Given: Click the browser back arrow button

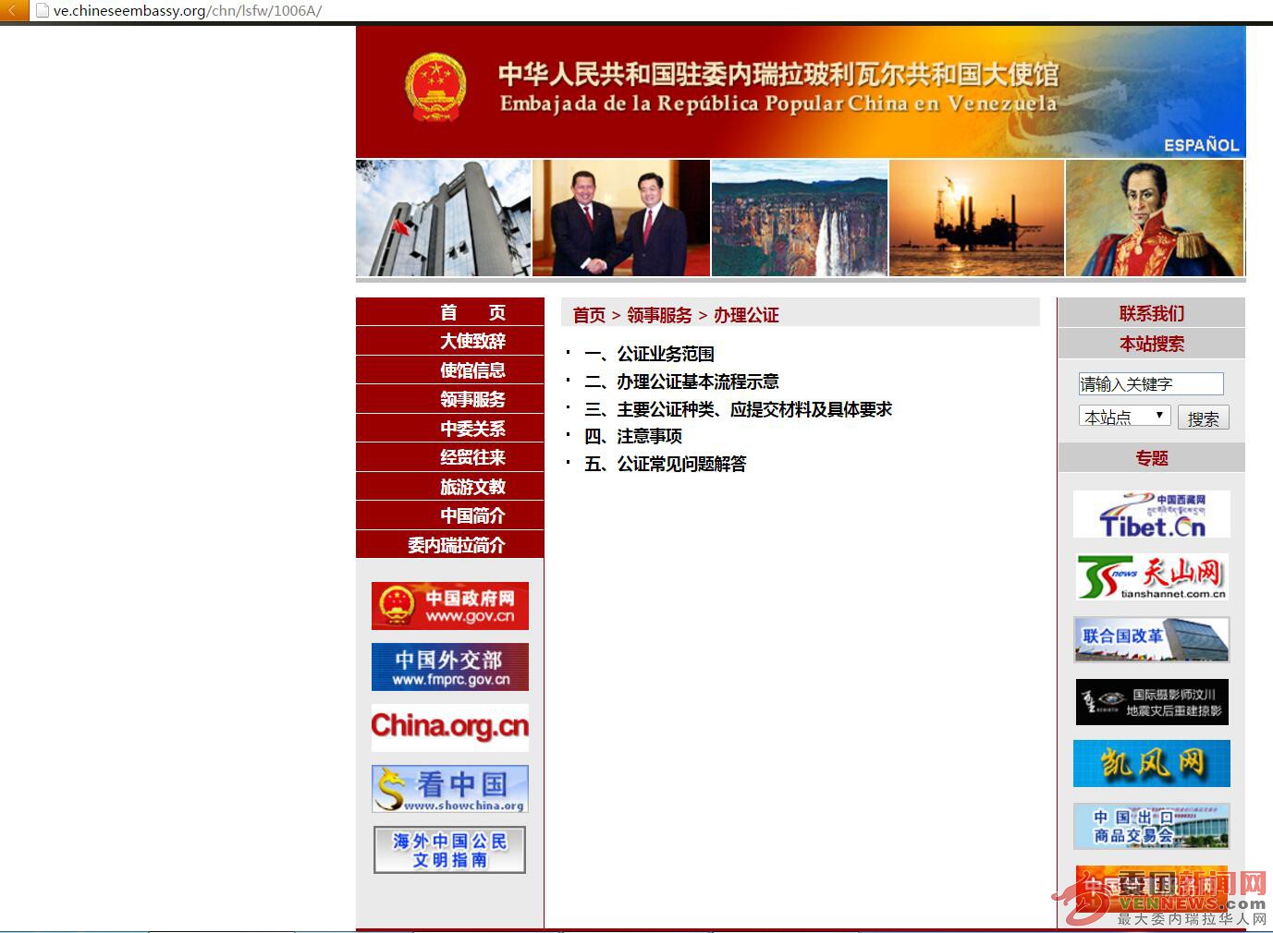Looking at the screenshot, I should pos(14,10).
